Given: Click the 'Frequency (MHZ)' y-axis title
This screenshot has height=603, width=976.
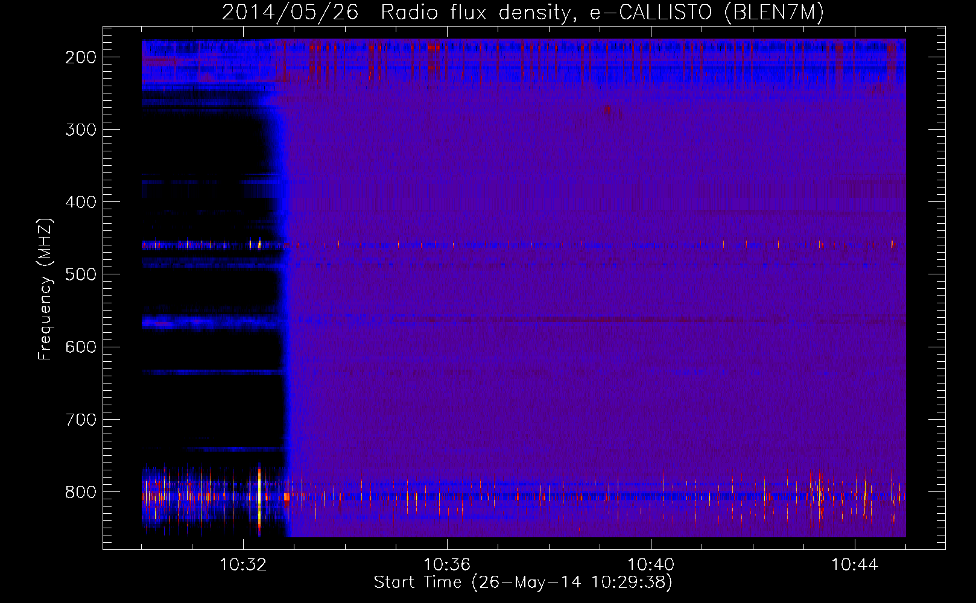Looking at the screenshot, I should click(x=46, y=289).
